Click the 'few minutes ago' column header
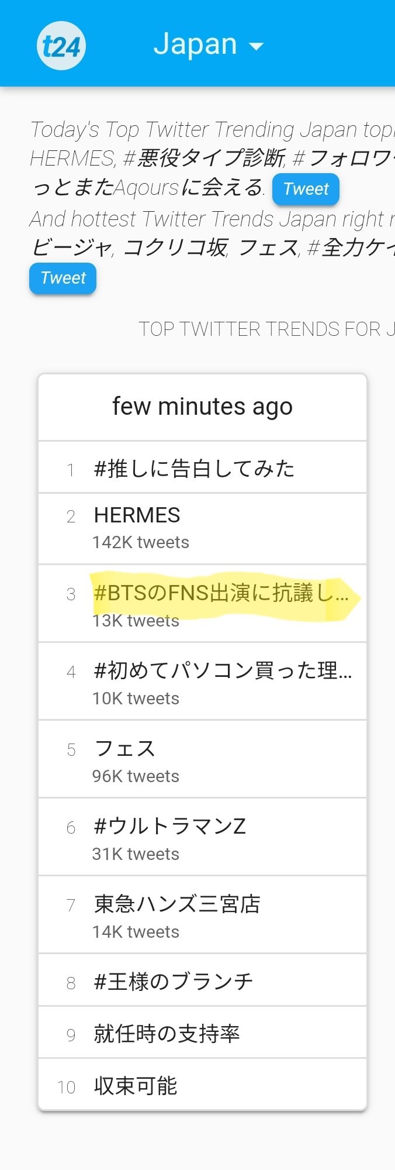 click(202, 407)
